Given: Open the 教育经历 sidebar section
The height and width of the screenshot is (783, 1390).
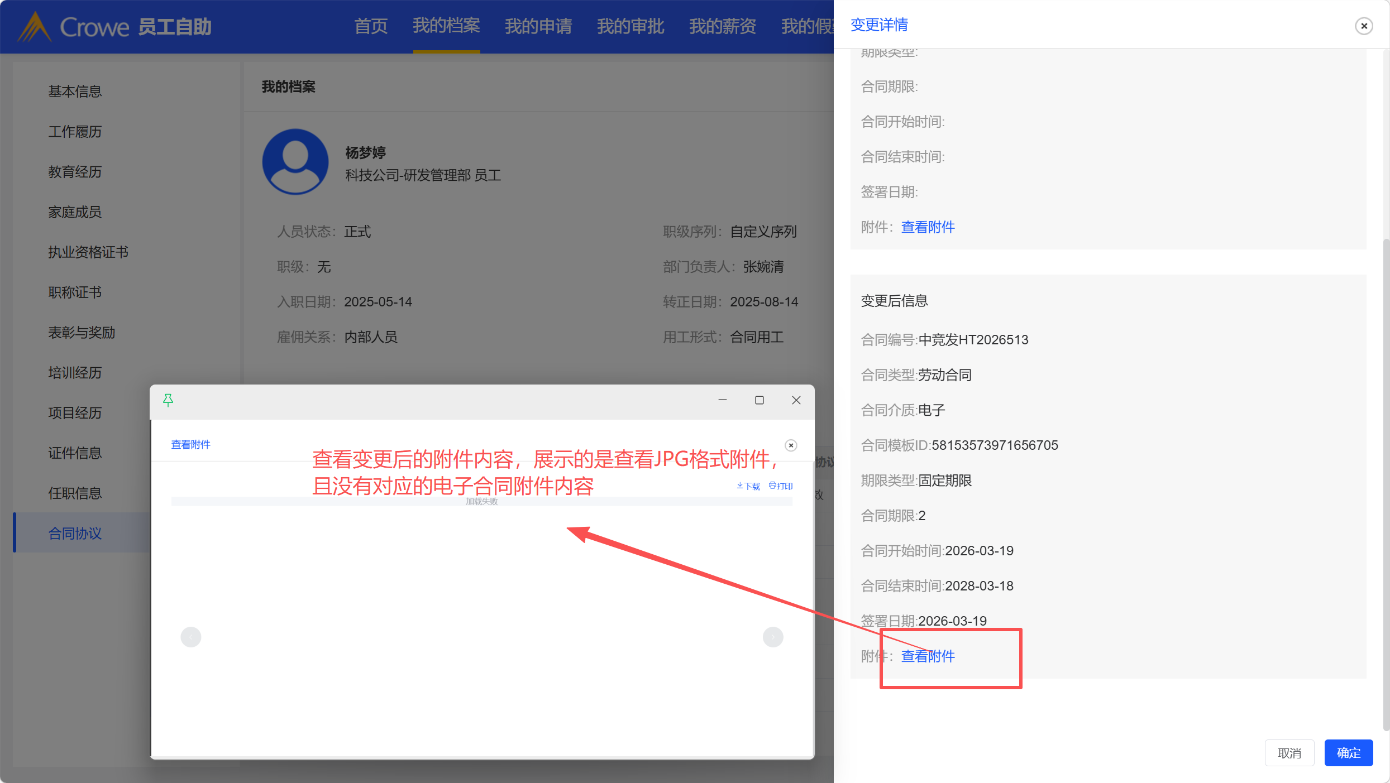Looking at the screenshot, I should point(75,172).
